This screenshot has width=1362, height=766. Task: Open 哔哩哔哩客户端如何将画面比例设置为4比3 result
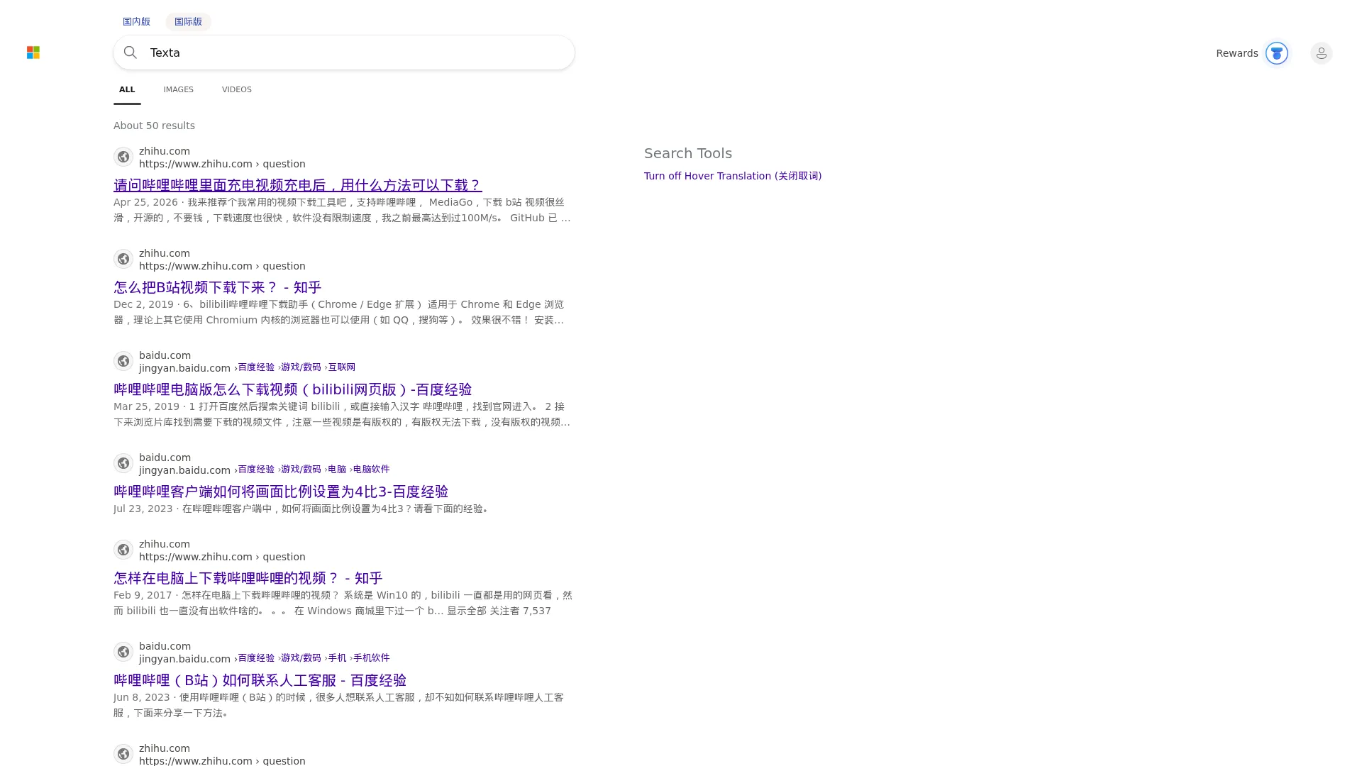point(281,492)
